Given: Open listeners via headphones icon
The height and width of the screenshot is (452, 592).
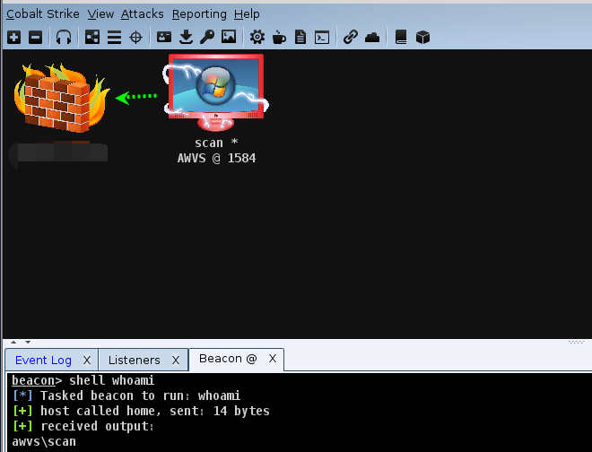Looking at the screenshot, I should [x=64, y=38].
